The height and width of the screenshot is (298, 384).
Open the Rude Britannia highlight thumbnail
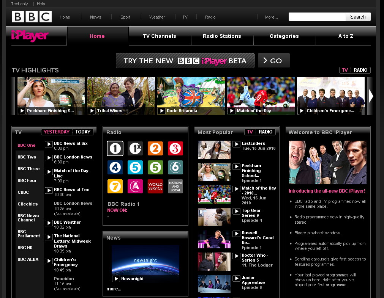point(191,96)
